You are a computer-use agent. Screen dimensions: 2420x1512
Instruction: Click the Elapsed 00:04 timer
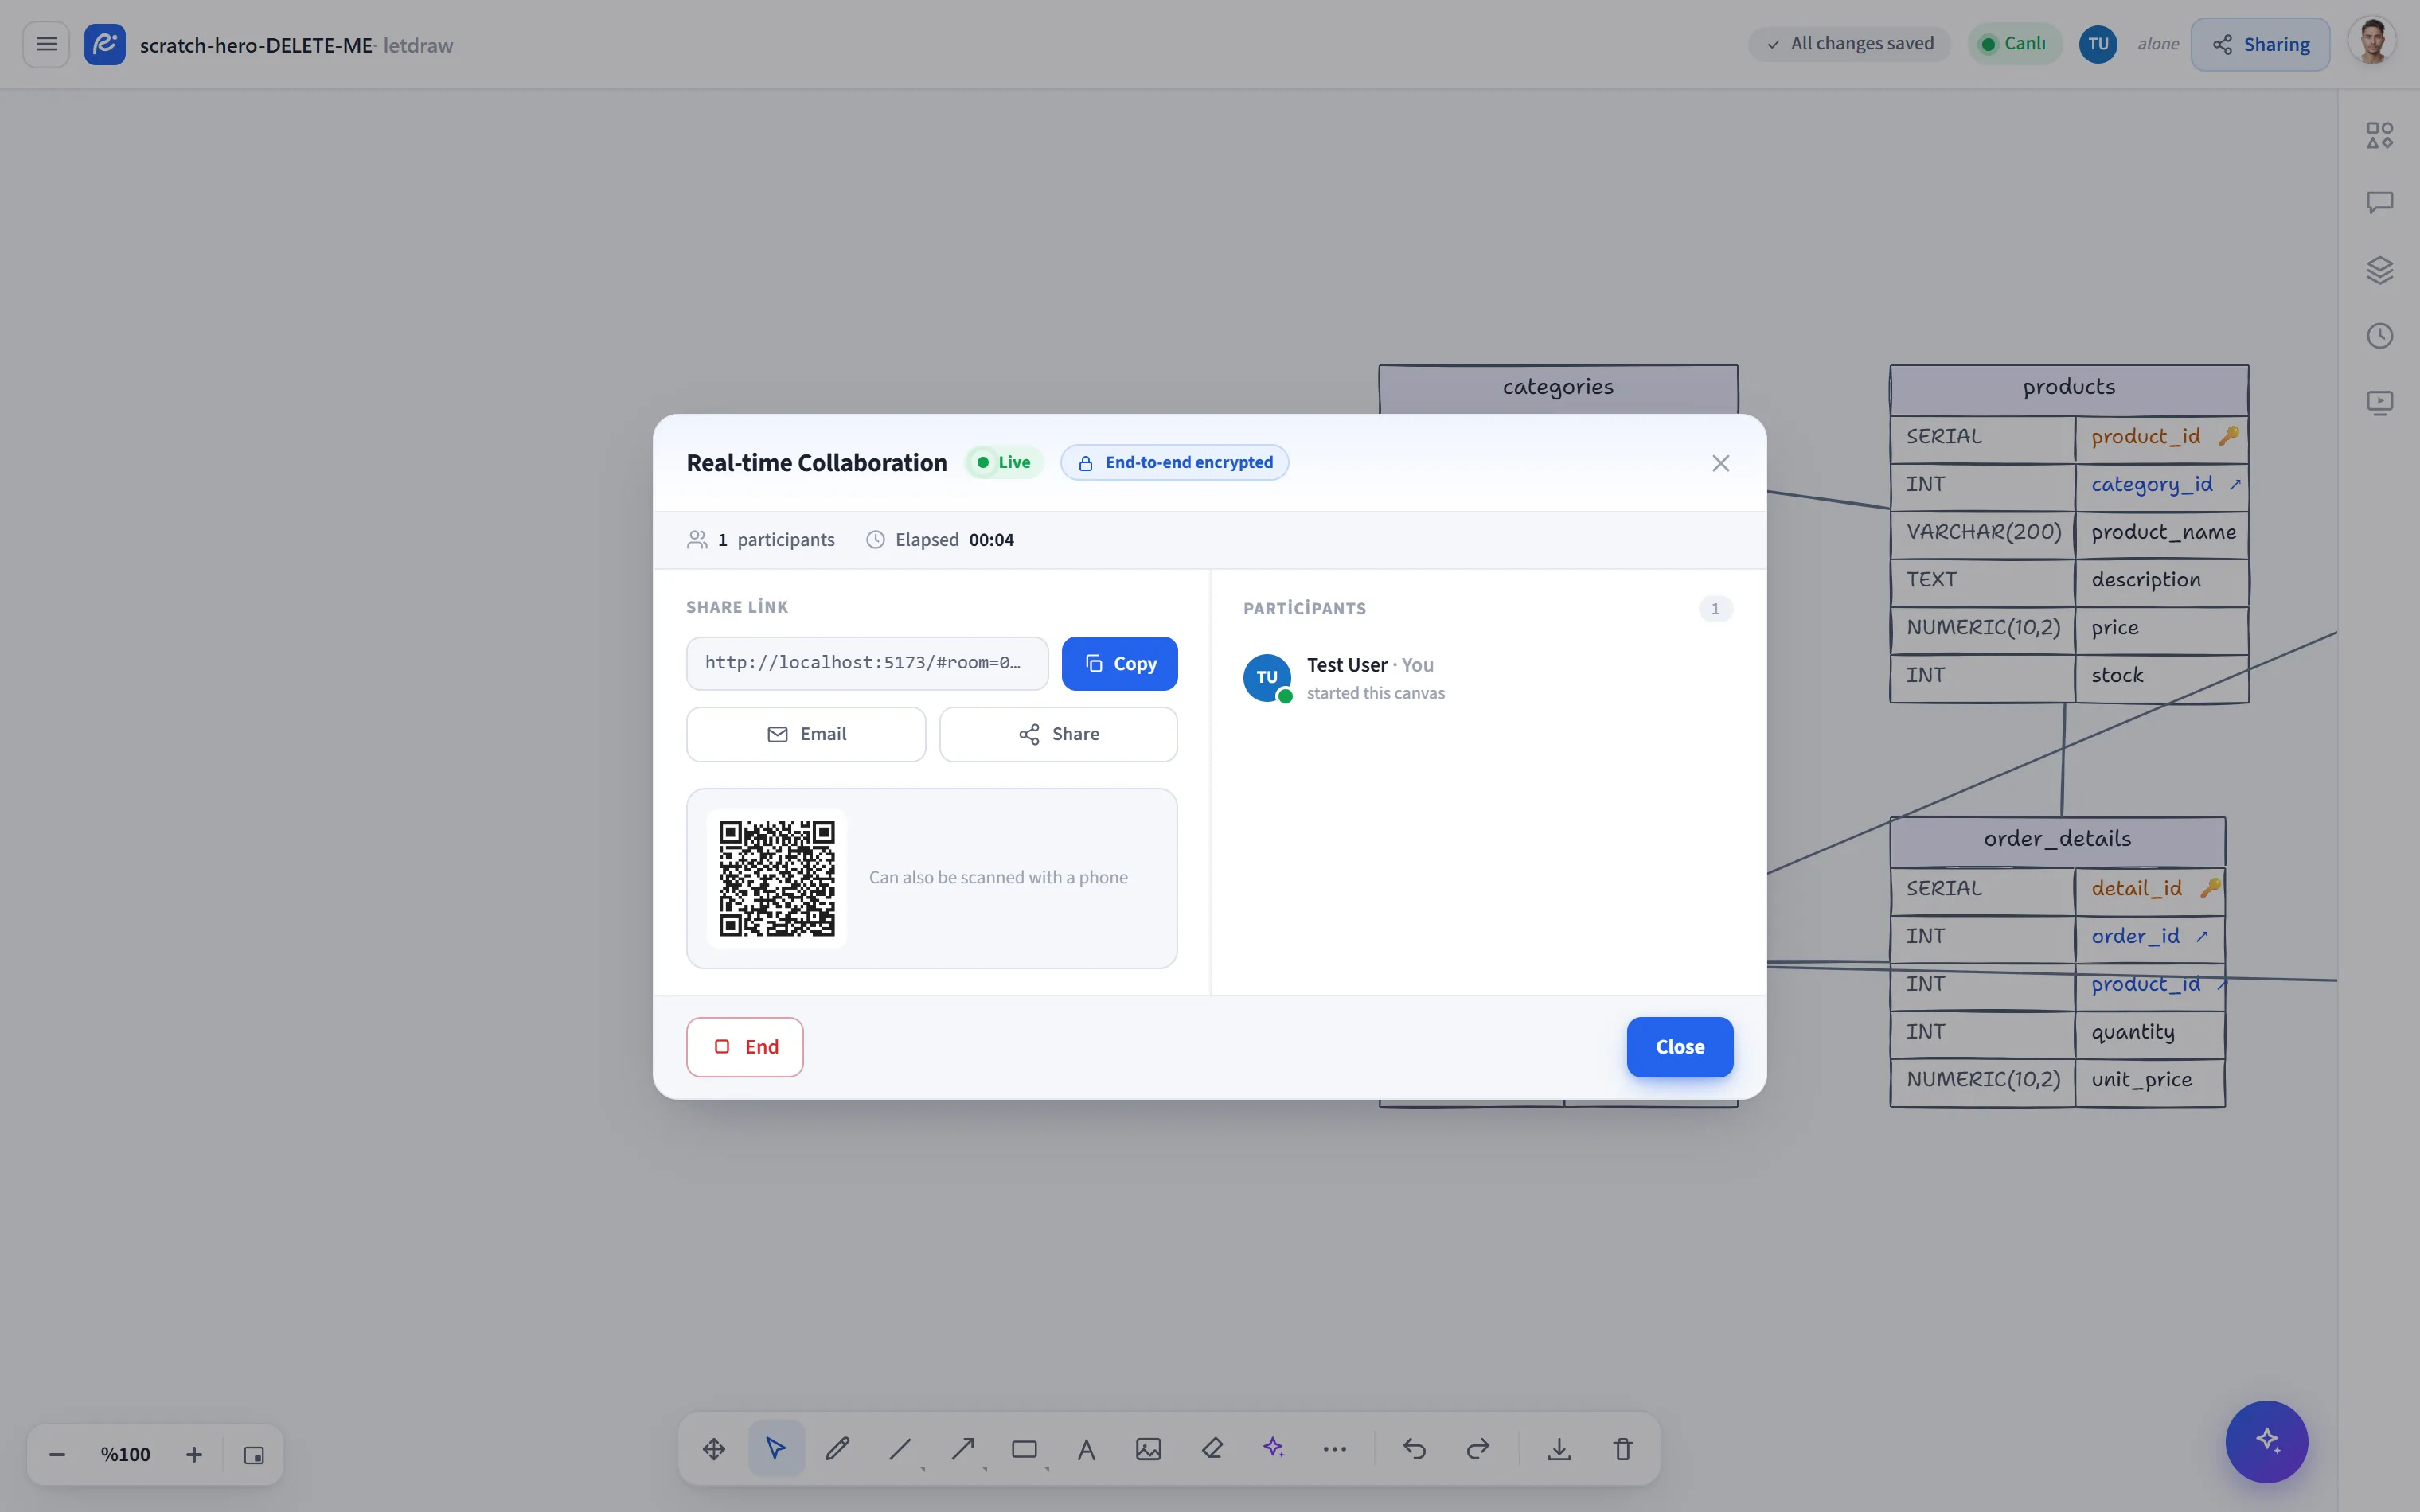[940, 540]
